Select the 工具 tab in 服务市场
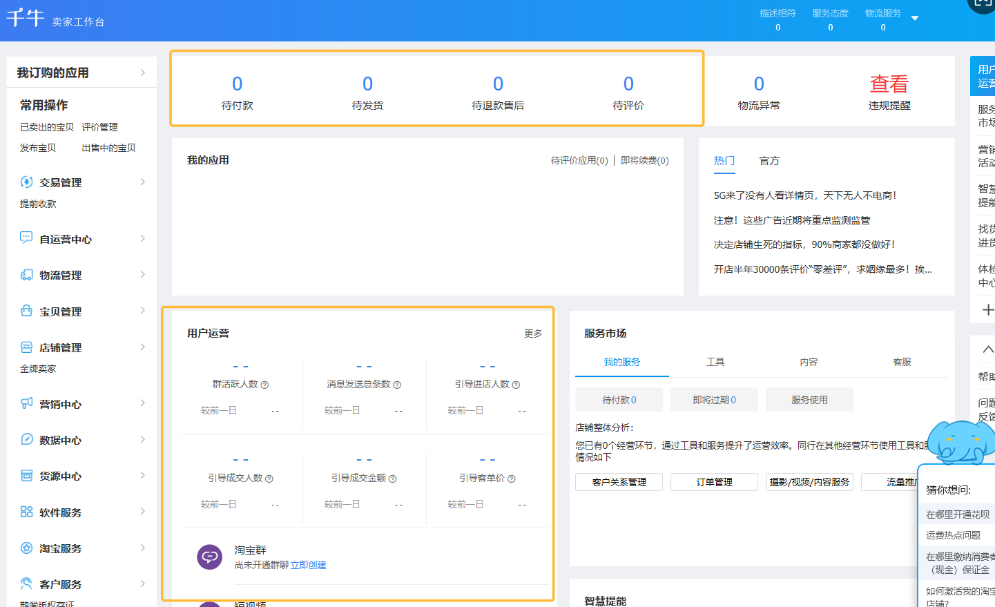This screenshot has height=607, width=995. coord(715,362)
